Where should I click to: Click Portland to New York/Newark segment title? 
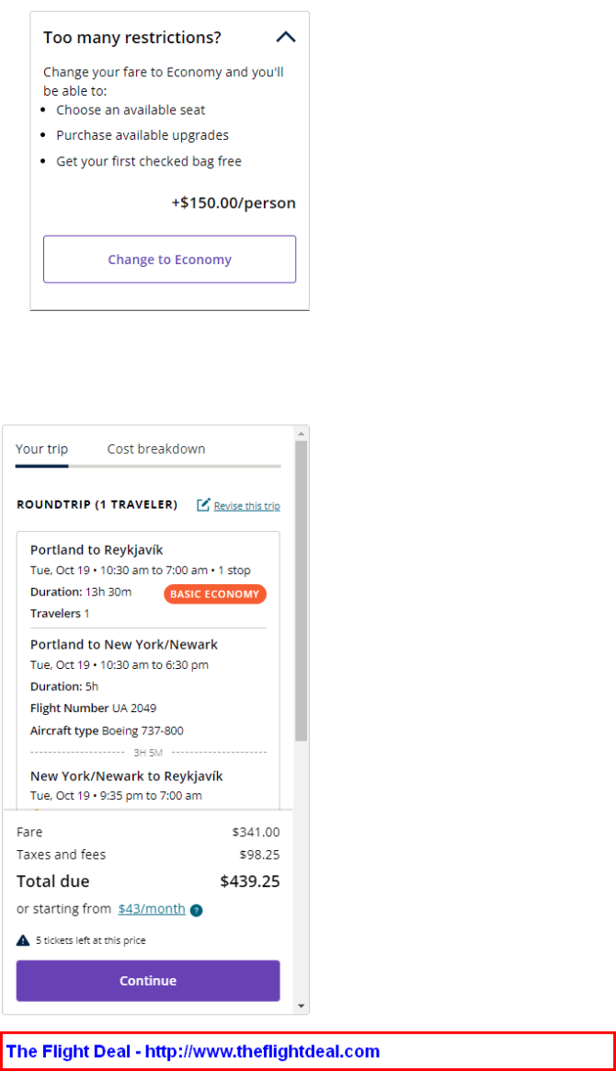tap(124, 644)
